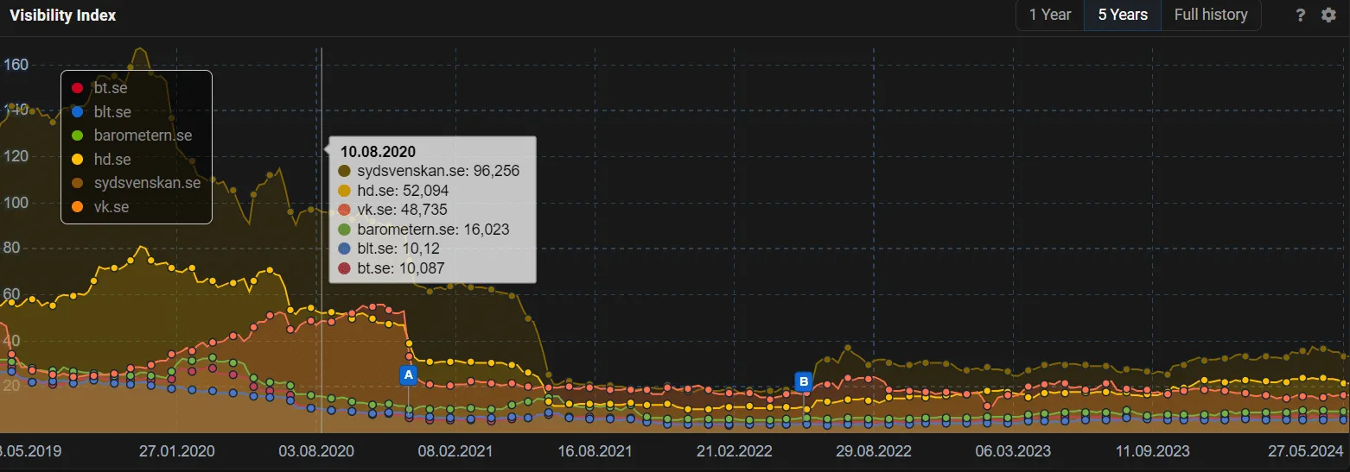Click the Visibility Index title
Image resolution: width=1350 pixels, height=472 pixels.
pos(62,16)
